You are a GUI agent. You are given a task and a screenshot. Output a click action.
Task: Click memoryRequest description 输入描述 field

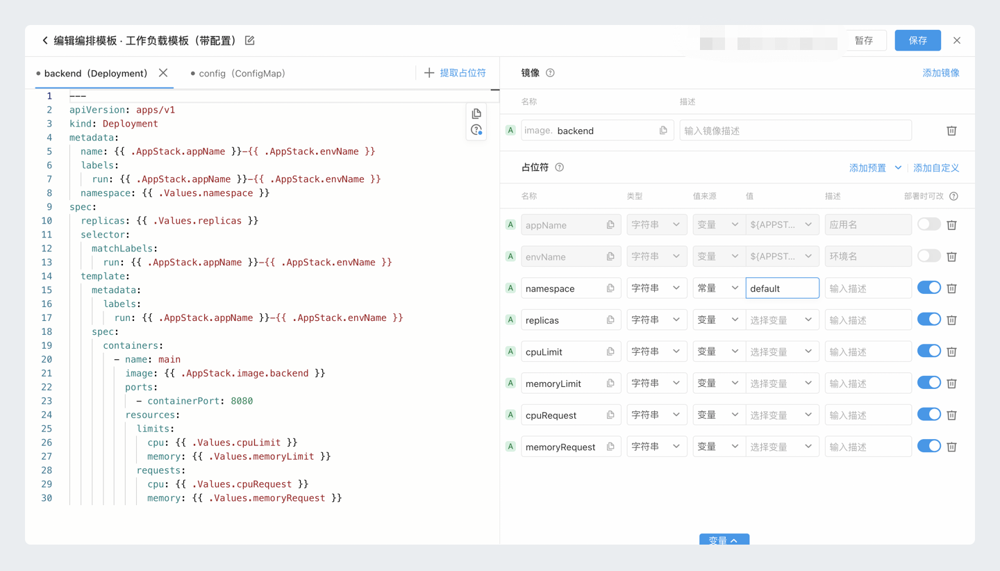pyautogui.click(x=868, y=447)
